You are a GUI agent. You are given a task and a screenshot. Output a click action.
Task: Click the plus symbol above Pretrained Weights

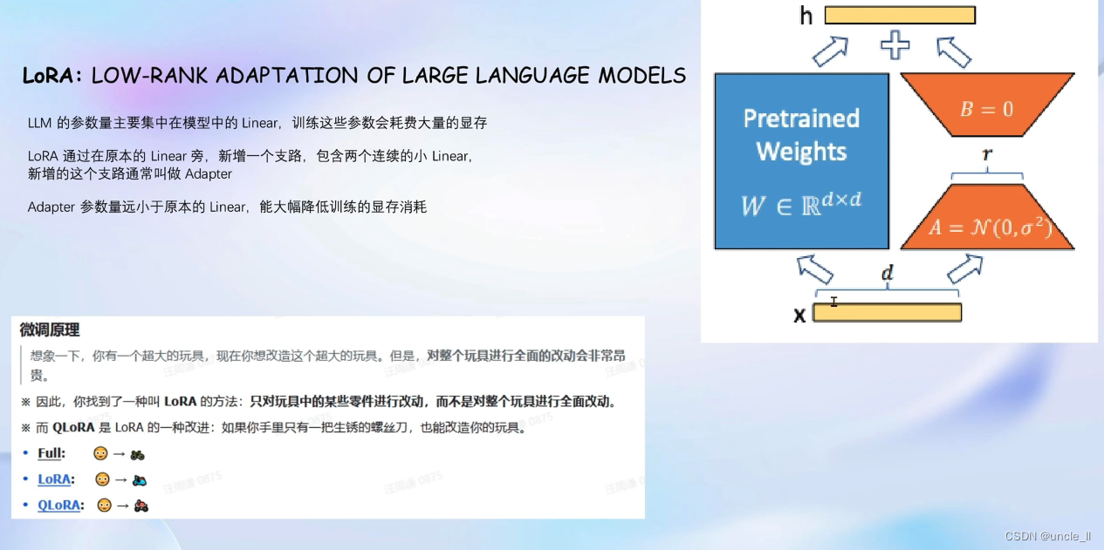(895, 45)
